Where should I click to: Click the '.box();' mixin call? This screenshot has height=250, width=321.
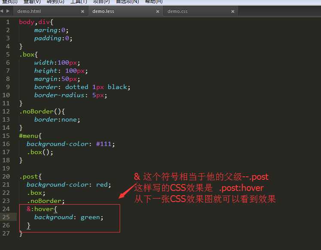coord(40,152)
